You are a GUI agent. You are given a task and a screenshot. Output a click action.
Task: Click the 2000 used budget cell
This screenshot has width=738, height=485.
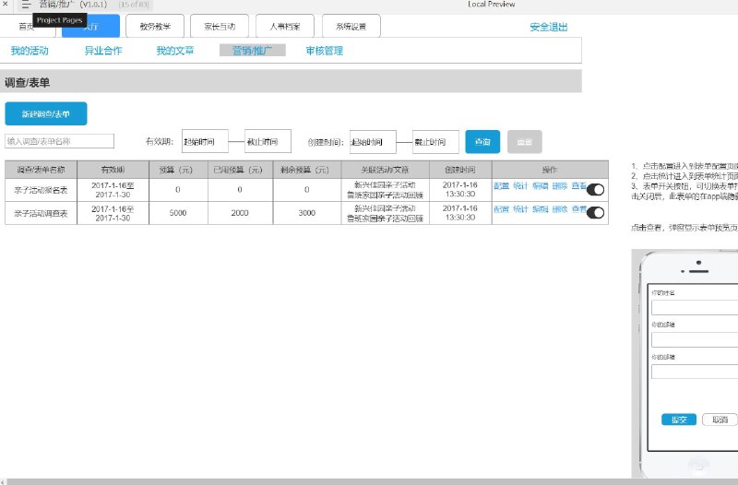(240, 213)
